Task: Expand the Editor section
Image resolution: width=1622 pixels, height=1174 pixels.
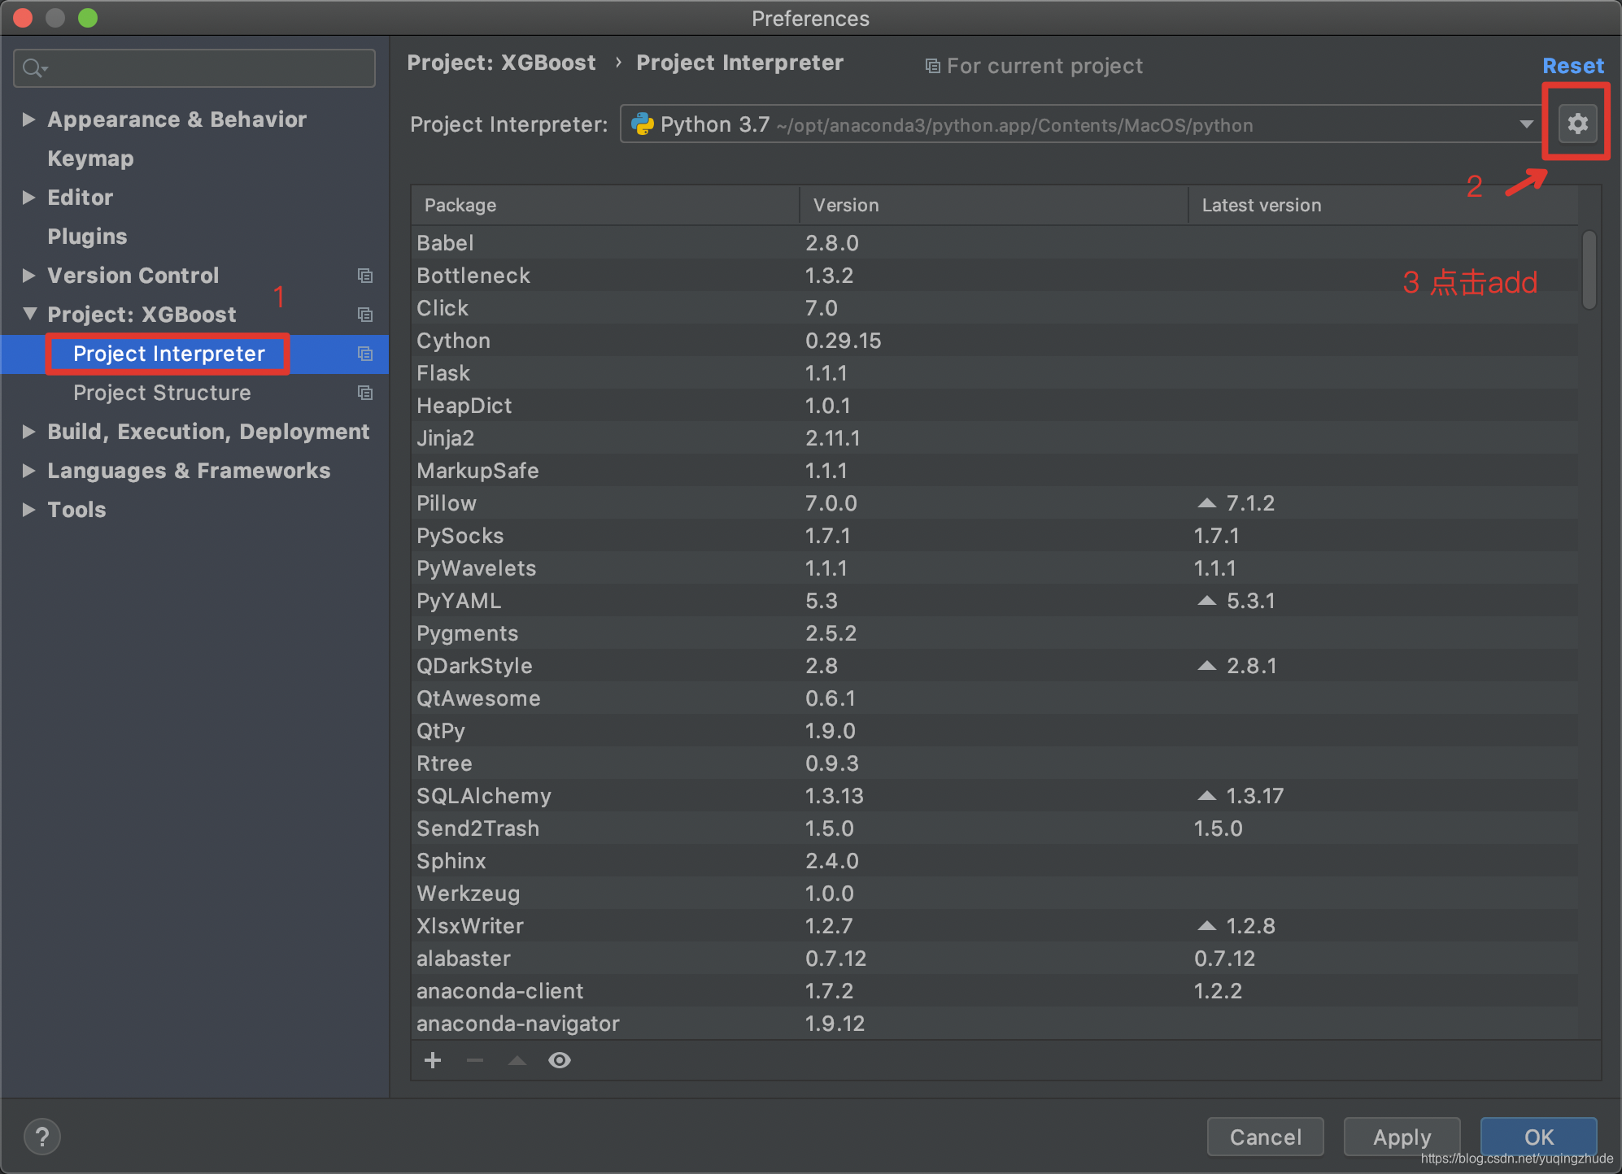Action: pyautogui.click(x=28, y=198)
